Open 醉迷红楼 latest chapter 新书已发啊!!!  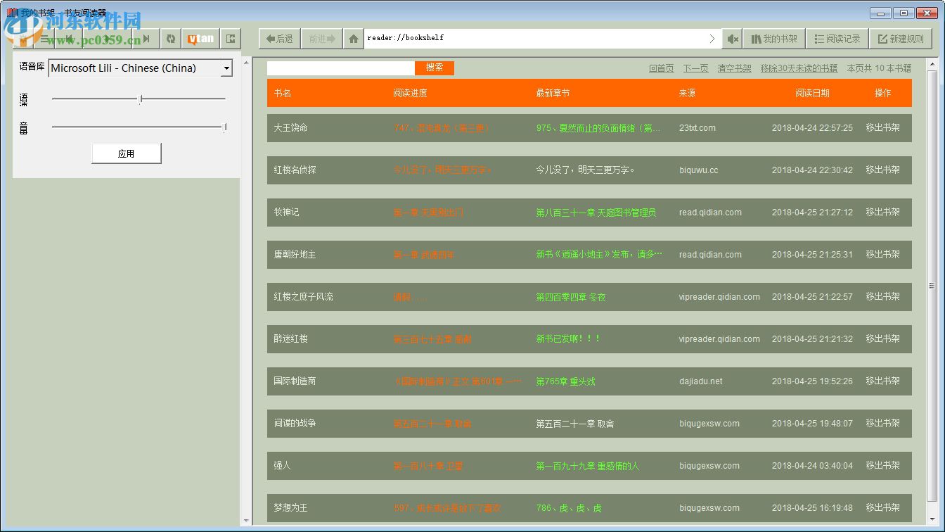[x=568, y=339]
